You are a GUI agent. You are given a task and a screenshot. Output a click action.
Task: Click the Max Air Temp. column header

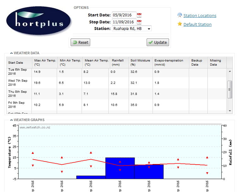pyautogui.click(x=45, y=63)
